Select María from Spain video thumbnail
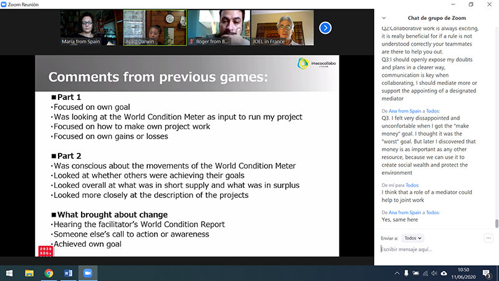 click(91, 27)
